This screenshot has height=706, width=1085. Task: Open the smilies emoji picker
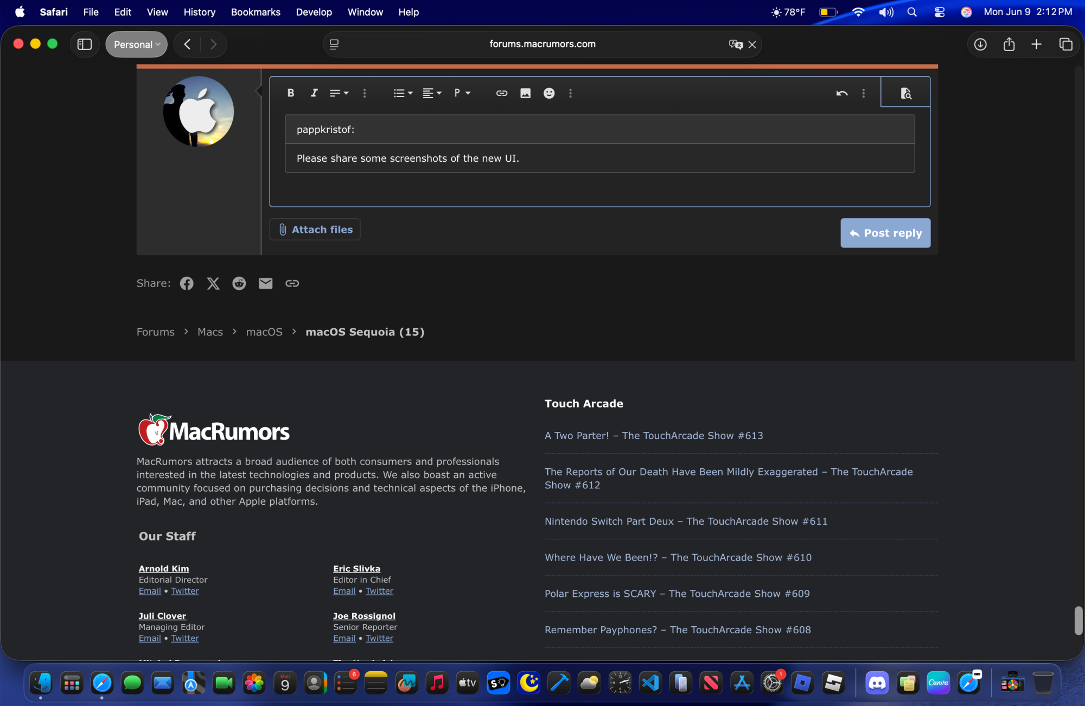point(549,93)
